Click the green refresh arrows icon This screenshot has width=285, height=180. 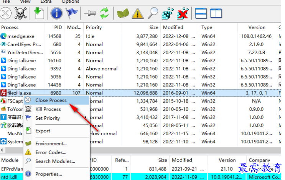tap(104, 13)
